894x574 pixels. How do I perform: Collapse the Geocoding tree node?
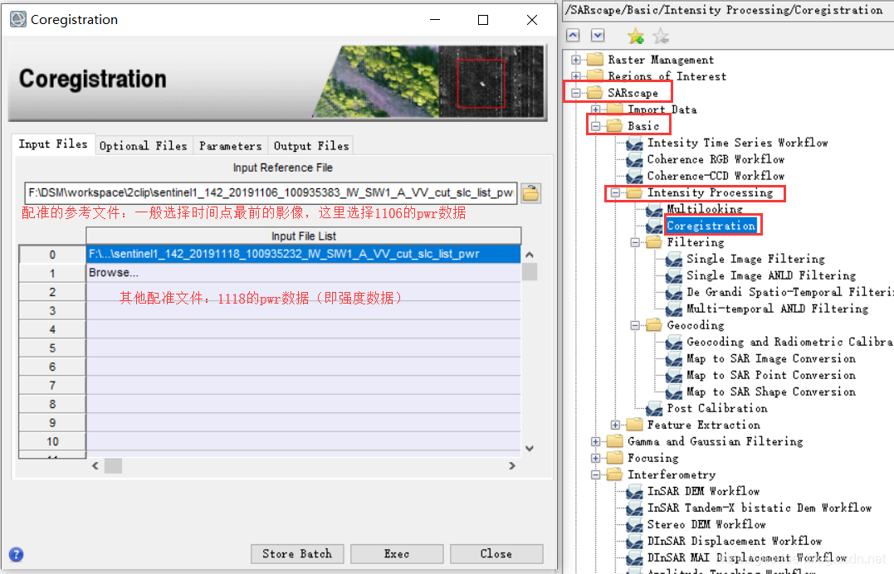tap(635, 325)
